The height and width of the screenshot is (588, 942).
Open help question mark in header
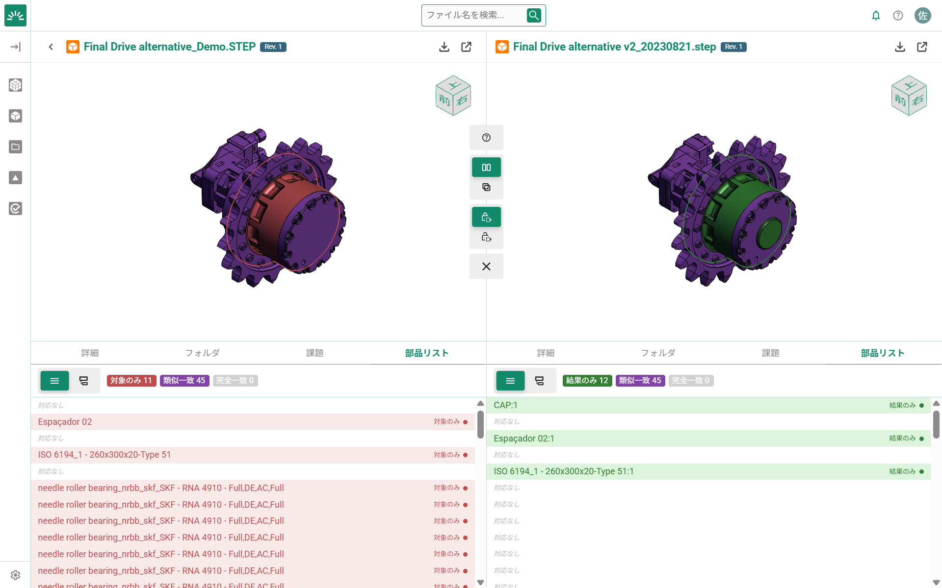[x=898, y=15]
